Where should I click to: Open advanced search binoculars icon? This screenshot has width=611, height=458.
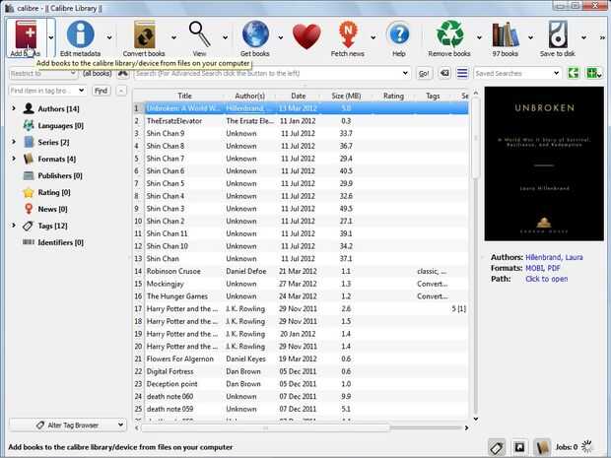[x=123, y=73]
